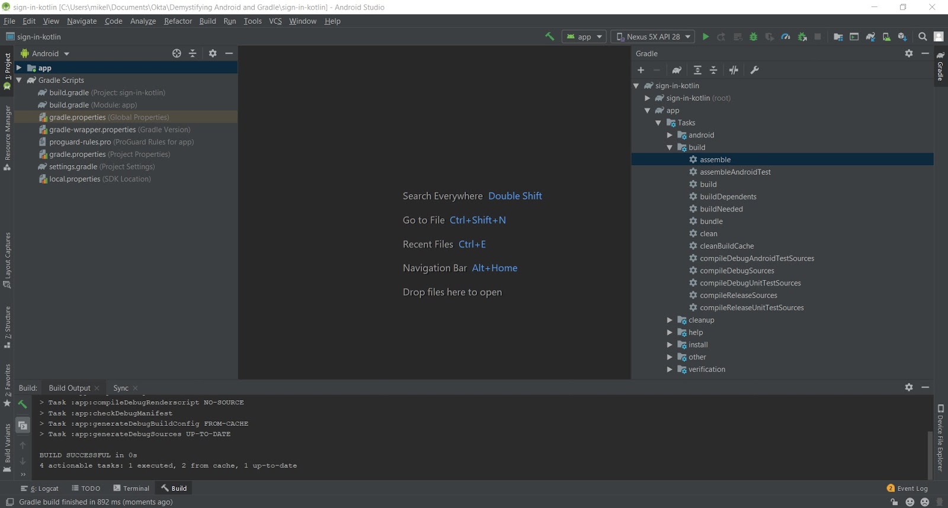The width and height of the screenshot is (948, 508).
Task: Click the Make Project hammer icon
Action: (549, 37)
